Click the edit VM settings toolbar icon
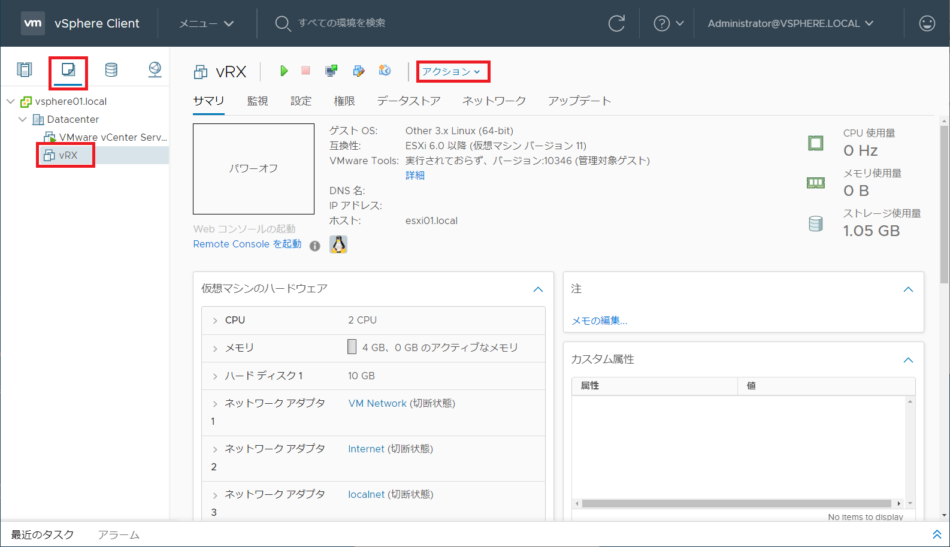This screenshot has width=950, height=547. tap(358, 71)
